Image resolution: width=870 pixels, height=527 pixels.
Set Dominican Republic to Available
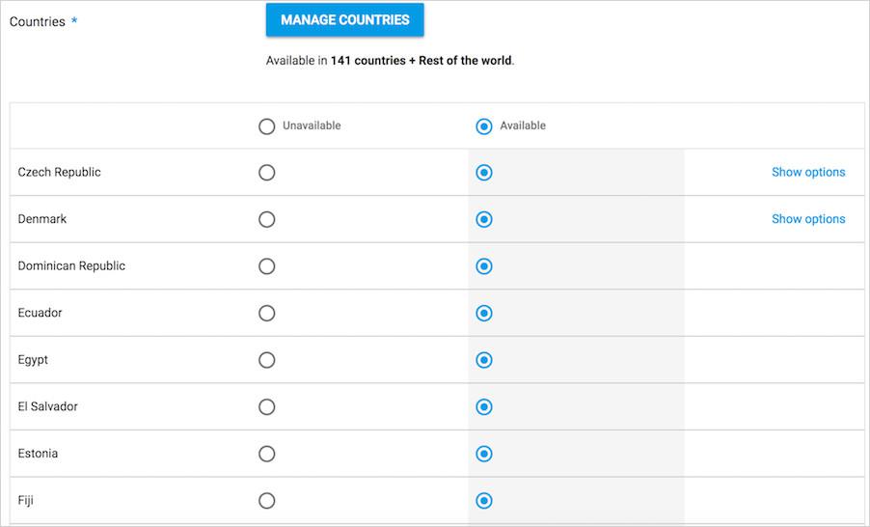click(484, 266)
